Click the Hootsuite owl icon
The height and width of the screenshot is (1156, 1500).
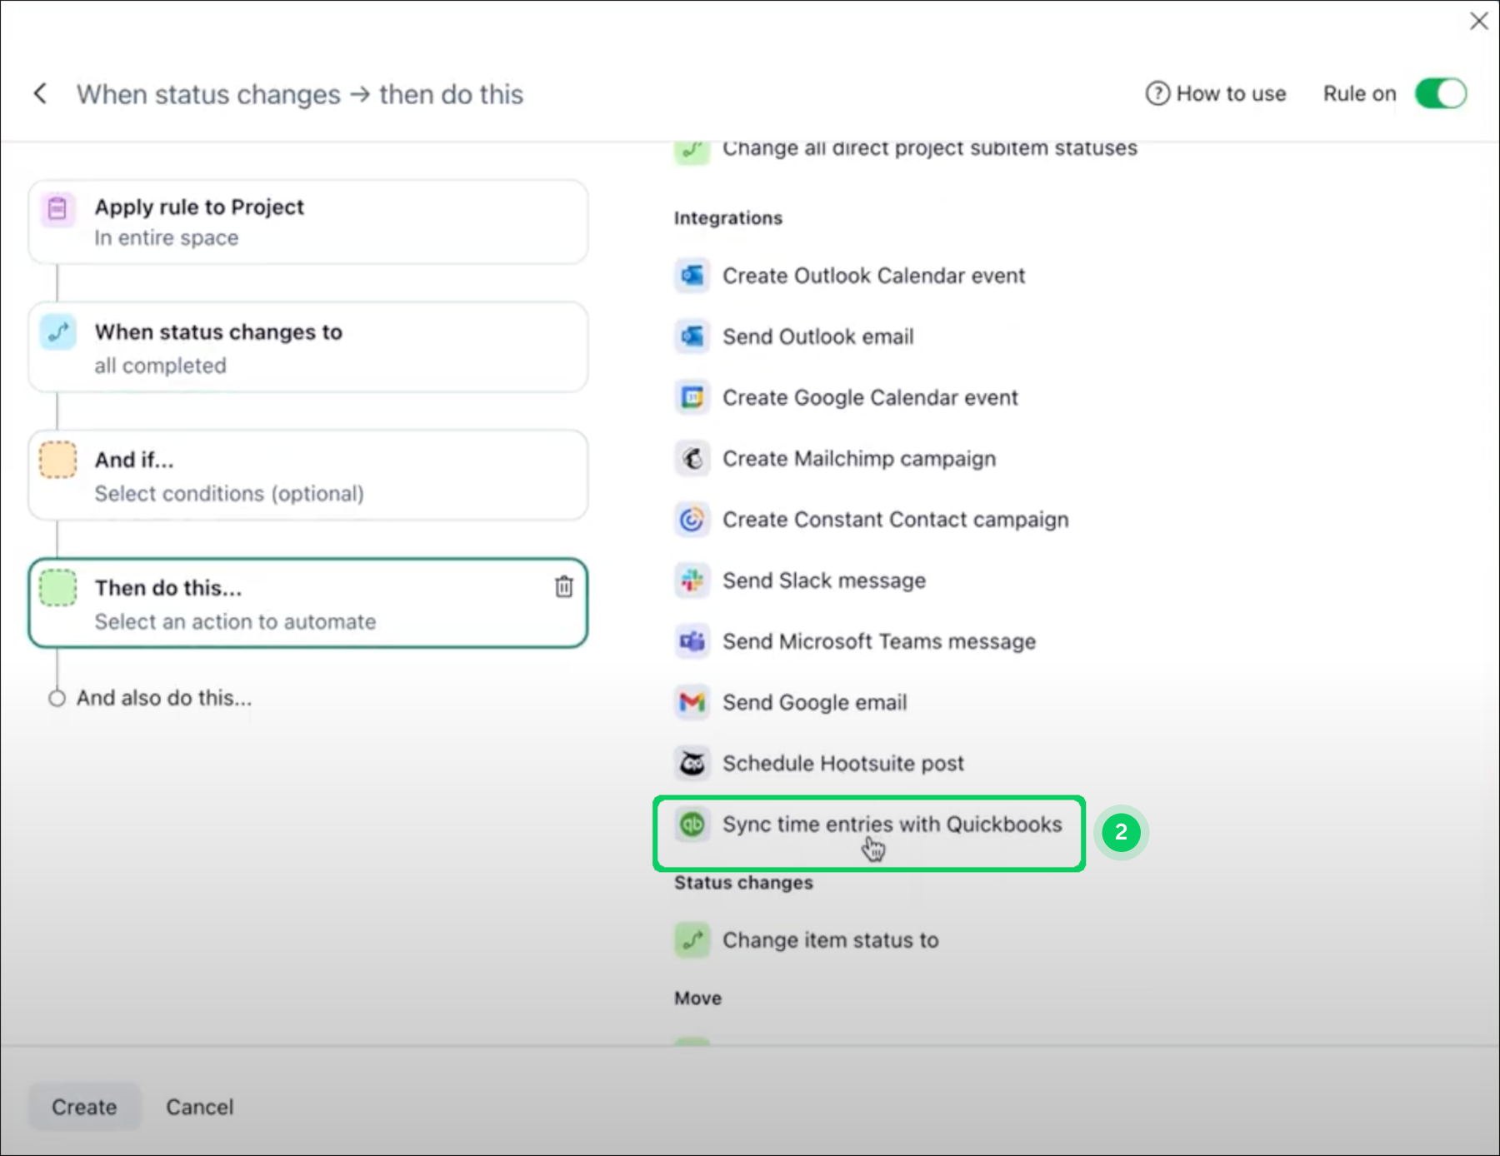[x=692, y=763]
